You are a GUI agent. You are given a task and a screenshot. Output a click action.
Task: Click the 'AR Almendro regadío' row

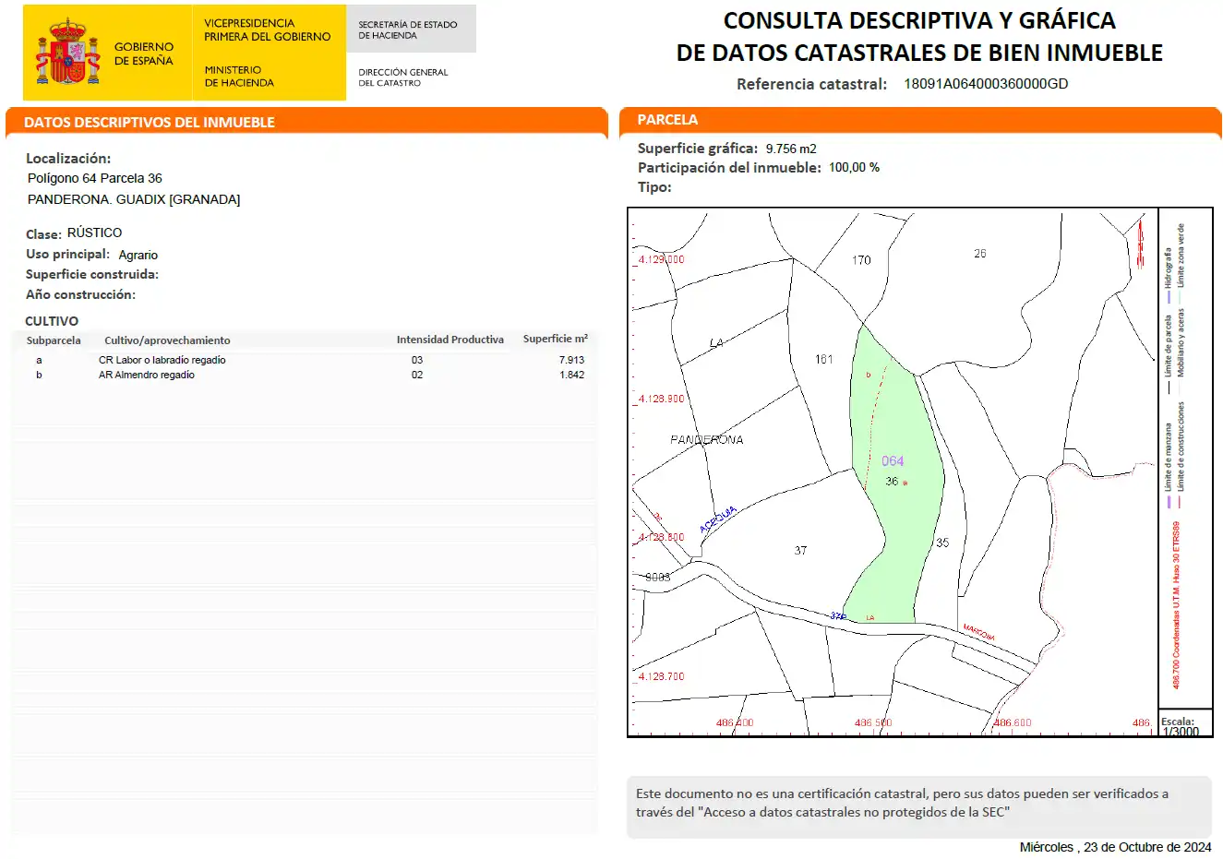[305, 375]
